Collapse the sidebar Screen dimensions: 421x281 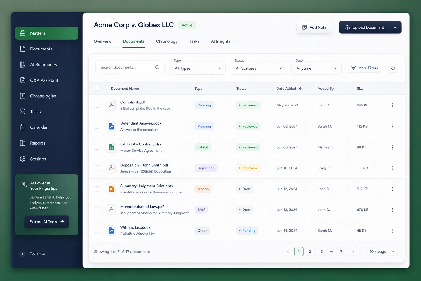pos(33,254)
